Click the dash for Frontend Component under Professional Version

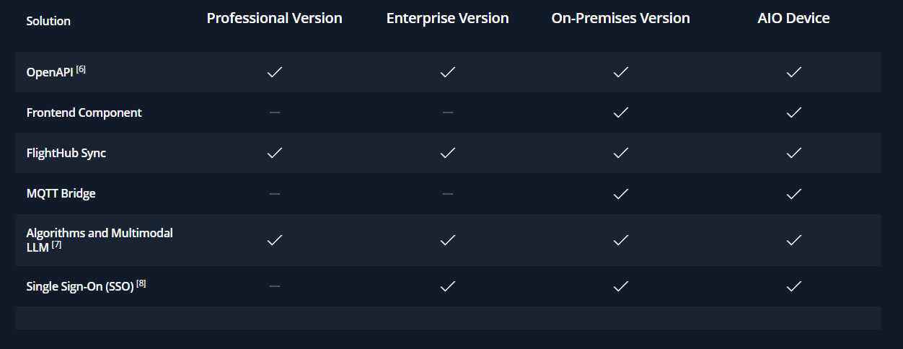274,112
